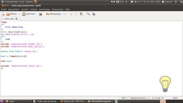The image size is (183, 103).
Task: Open the Orte panel menu
Action: pos(22,2)
